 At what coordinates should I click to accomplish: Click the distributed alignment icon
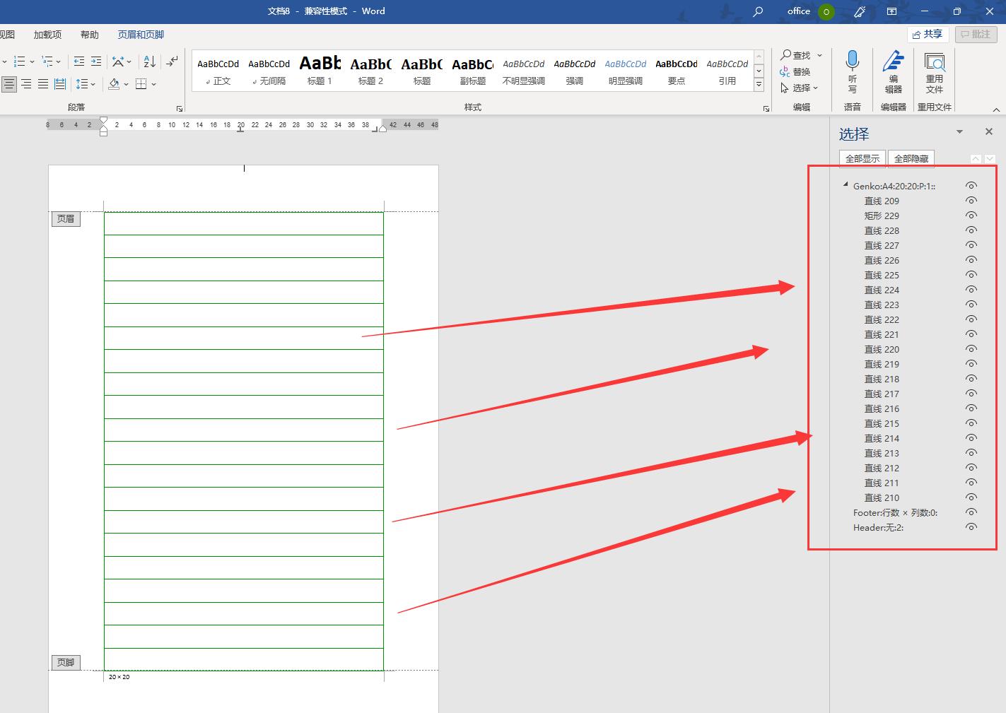[x=60, y=84]
